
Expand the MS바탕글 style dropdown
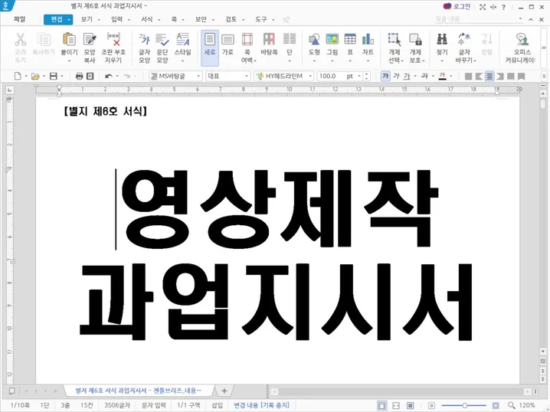(x=198, y=77)
